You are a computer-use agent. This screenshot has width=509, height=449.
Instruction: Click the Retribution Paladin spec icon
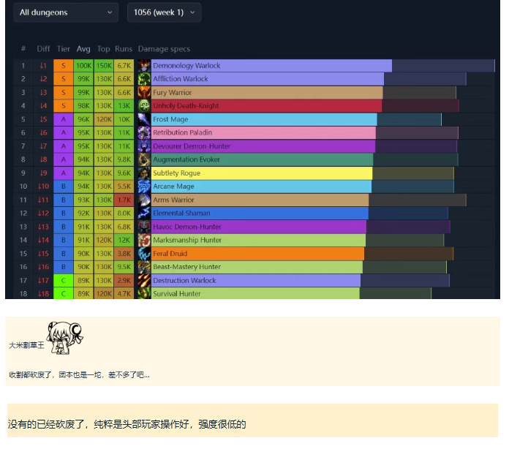pyautogui.click(x=144, y=133)
